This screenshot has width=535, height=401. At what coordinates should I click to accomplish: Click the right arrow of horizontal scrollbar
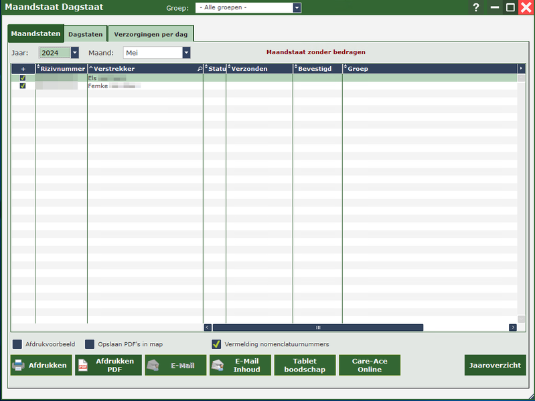tap(512, 327)
